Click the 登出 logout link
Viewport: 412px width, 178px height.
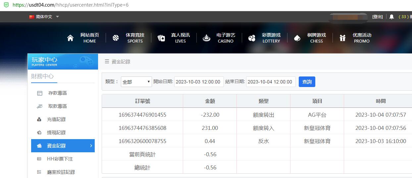[377, 17]
